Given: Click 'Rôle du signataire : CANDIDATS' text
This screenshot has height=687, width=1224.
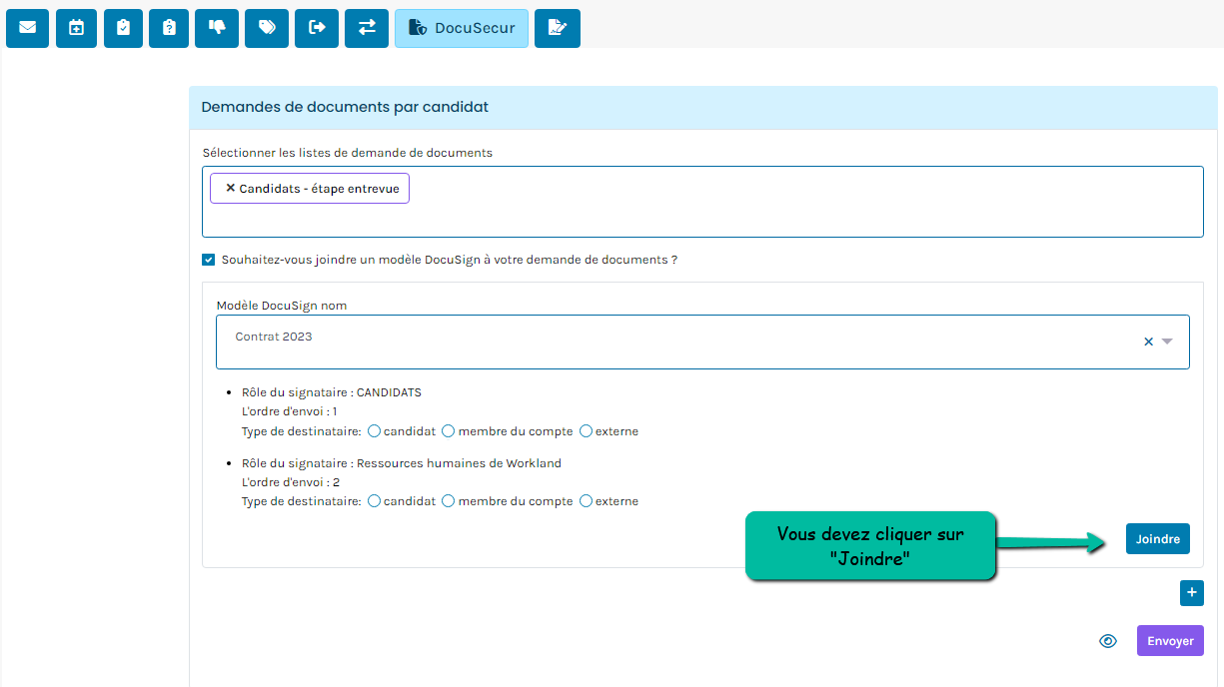Looking at the screenshot, I should [332, 392].
